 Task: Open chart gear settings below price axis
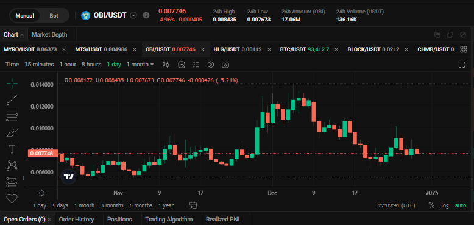tap(41, 193)
